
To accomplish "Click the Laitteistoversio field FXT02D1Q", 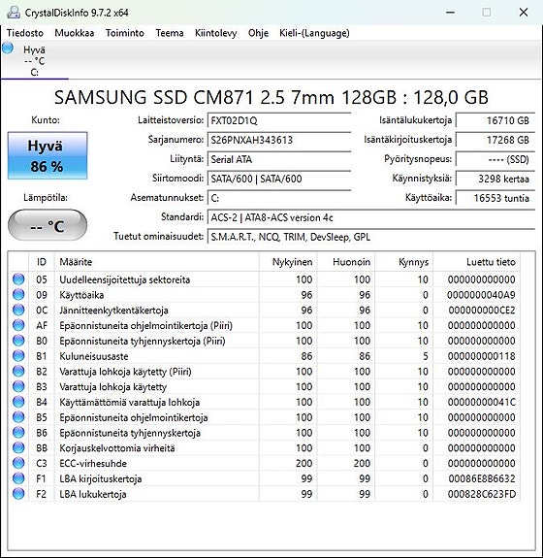I will pos(279,120).
